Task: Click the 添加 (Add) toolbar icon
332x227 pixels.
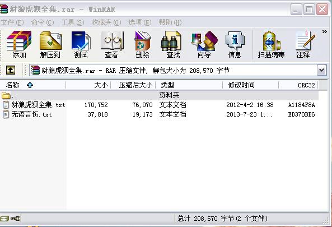Action: tap(19, 44)
